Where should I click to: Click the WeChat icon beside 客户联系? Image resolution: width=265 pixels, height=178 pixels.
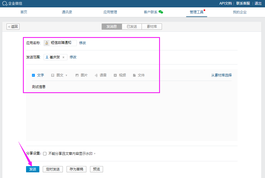pyautogui.click(x=161, y=12)
